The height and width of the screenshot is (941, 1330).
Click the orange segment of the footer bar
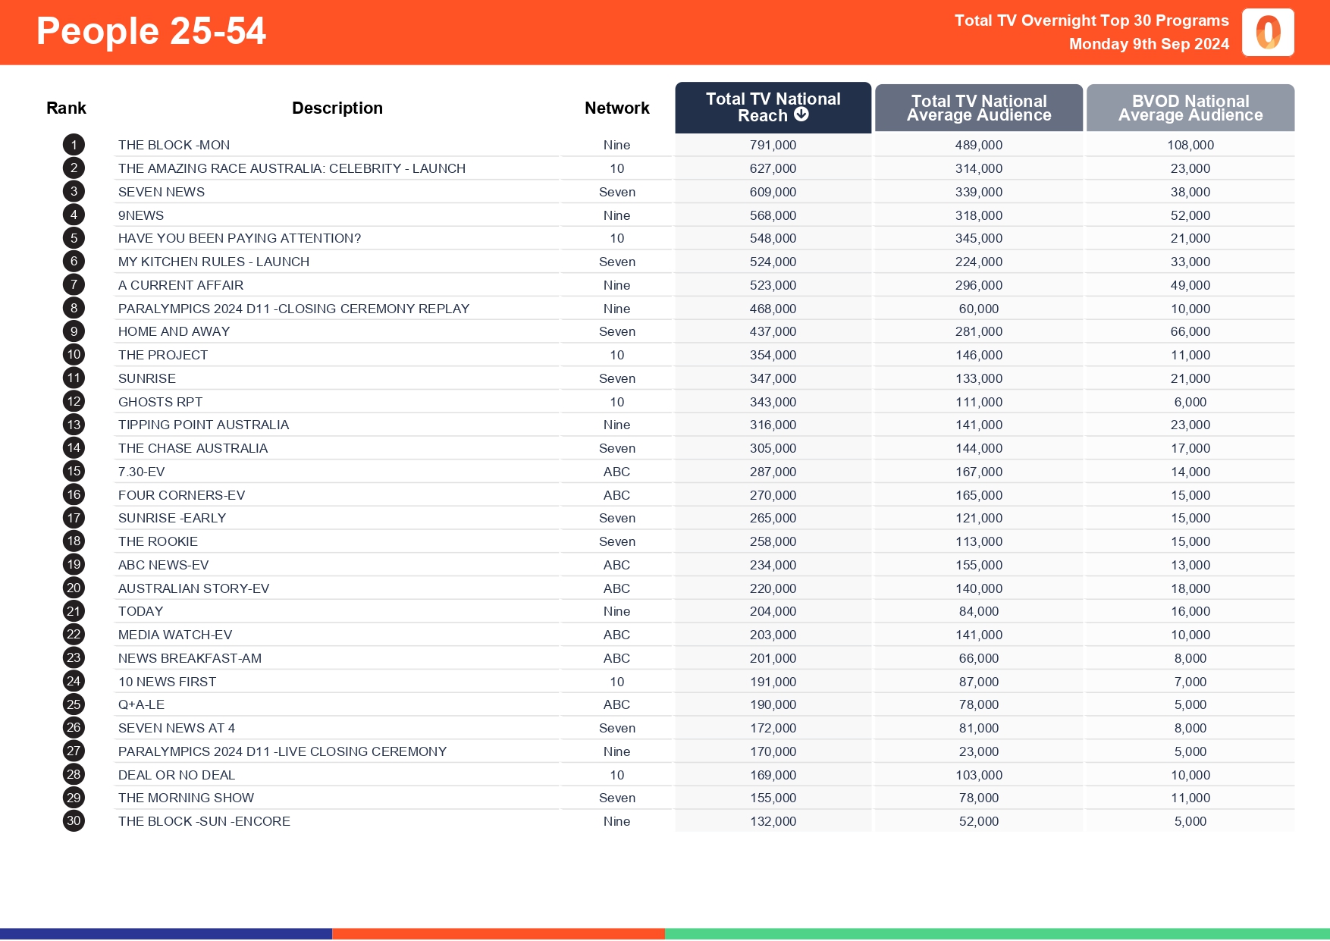(x=498, y=933)
